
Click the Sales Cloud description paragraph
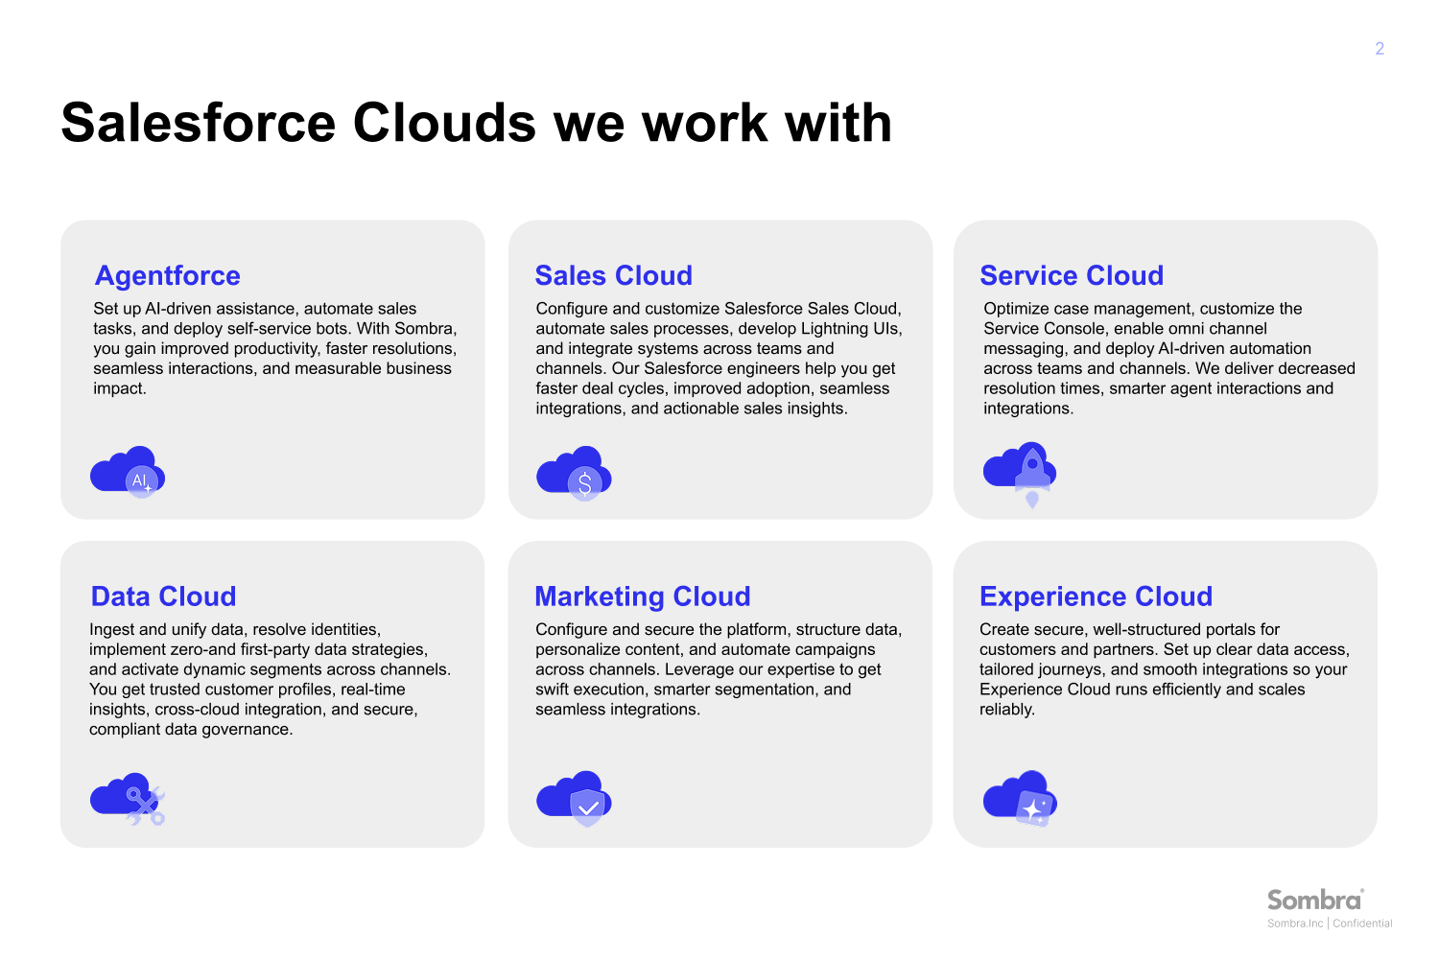719,358
